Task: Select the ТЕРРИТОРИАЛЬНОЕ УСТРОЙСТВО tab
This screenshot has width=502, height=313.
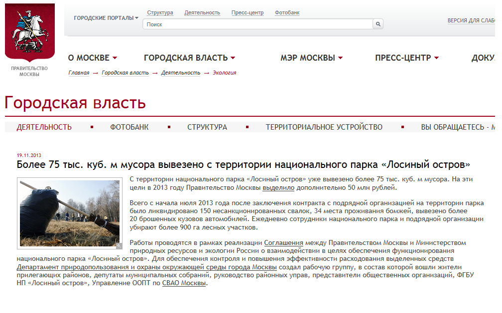Action: point(324,127)
